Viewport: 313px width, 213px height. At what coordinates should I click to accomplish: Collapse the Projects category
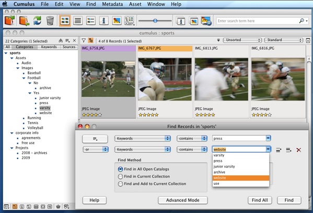point(12,148)
